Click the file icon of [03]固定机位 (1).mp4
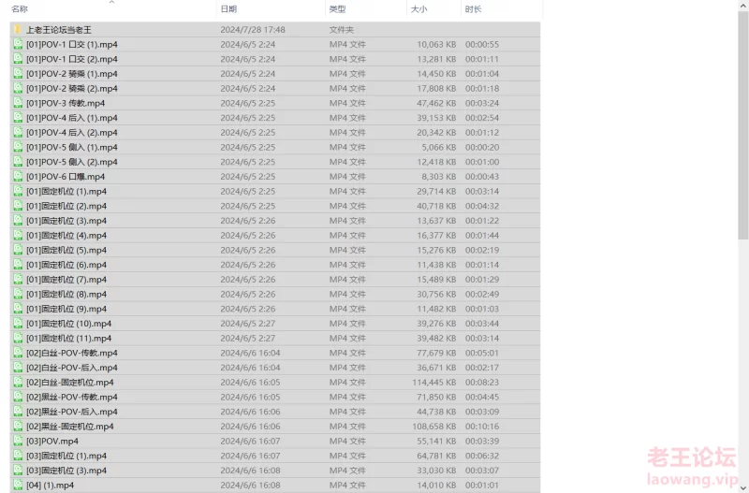Screen dimensions: 749x493 [x=18, y=456]
